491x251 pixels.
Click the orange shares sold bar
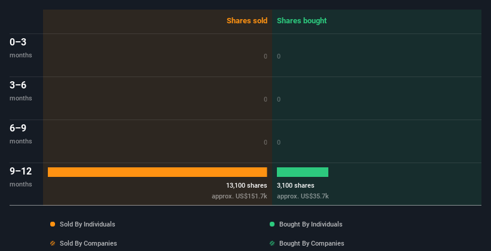(157, 172)
